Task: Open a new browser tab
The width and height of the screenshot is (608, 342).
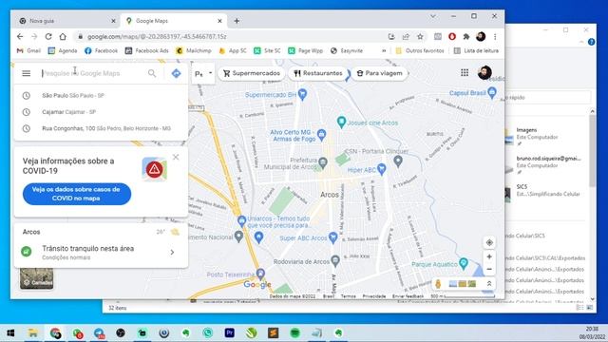Action: pos(237,21)
